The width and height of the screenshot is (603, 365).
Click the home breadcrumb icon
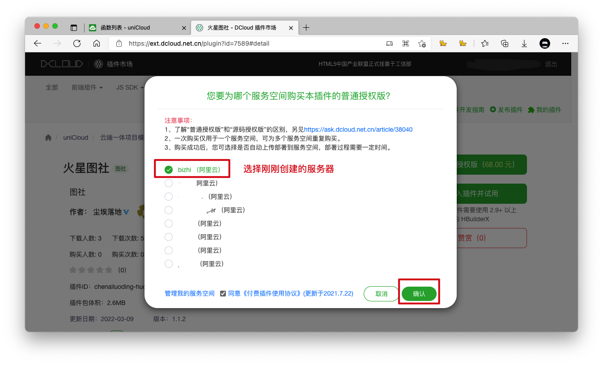(48, 137)
